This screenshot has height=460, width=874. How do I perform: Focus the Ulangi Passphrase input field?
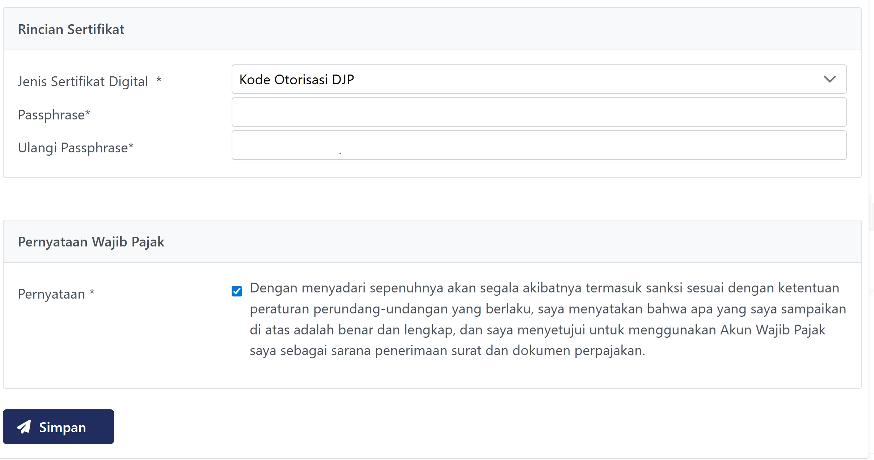tap(539, 145)
